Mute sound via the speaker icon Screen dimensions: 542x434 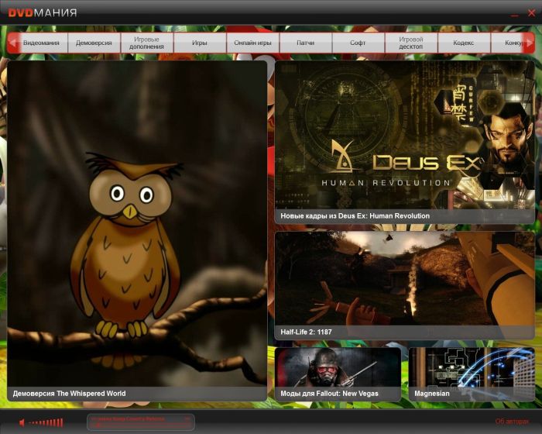pyautogui.click(x=22, y=422)
